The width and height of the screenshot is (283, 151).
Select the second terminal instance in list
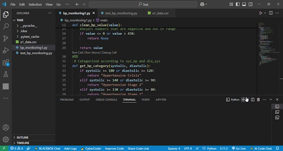pyautogui.click(x=277, y=112)
